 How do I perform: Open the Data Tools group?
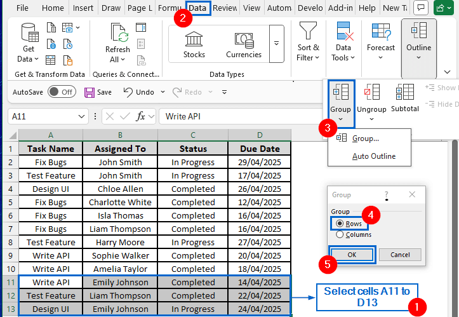343,41
